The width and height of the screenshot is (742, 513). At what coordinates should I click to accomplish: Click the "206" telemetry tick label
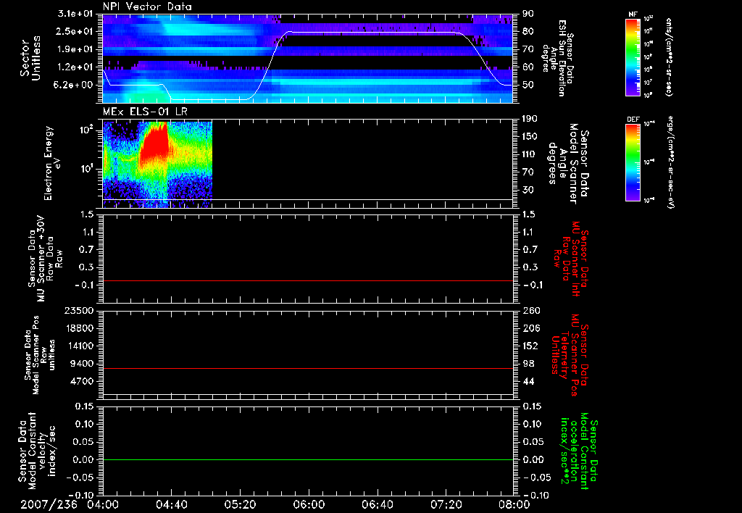pyautogui.click(x=530, y=328)
